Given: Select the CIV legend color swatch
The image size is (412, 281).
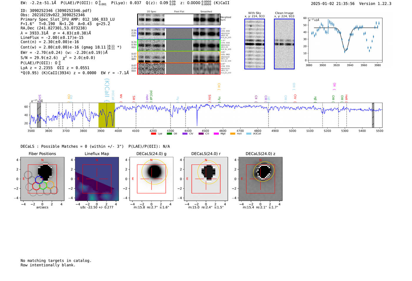Looking at the screenshot, I should coord(185,134).
